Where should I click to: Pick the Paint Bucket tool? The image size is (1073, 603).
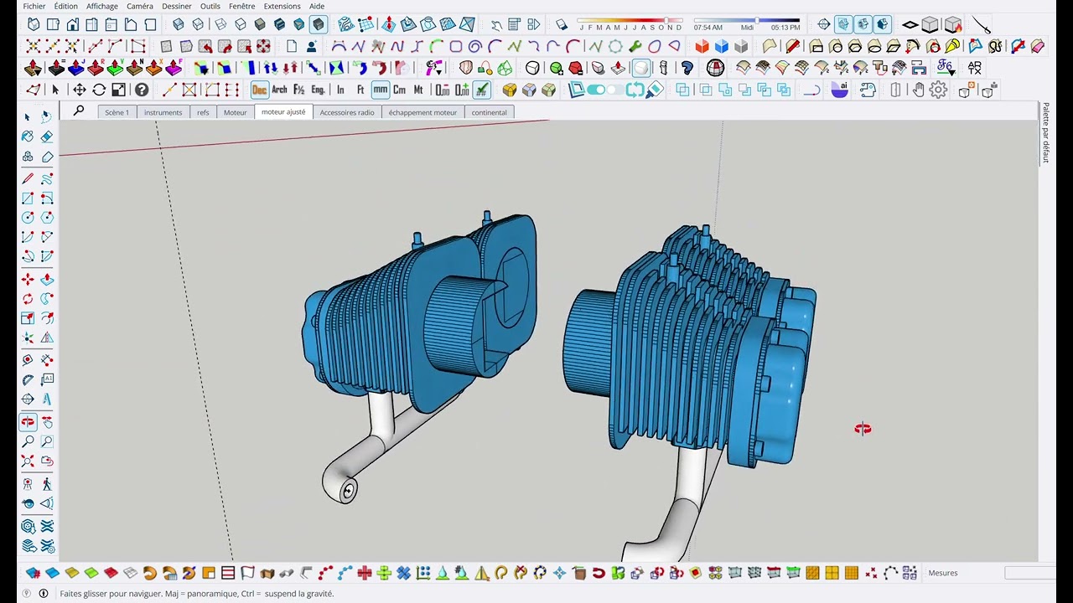pyautogui.click(x=28, y=137)
